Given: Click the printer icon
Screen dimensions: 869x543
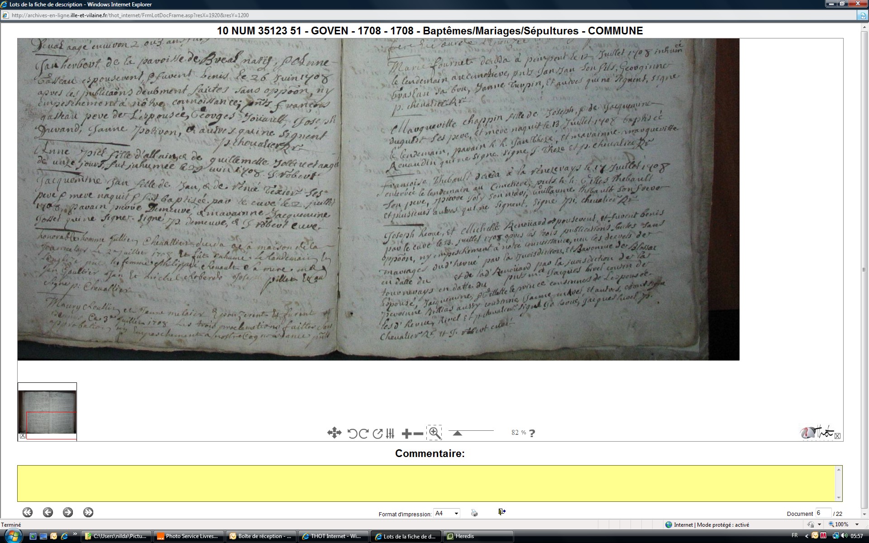Looking at the screenshot, I should 474,513.
